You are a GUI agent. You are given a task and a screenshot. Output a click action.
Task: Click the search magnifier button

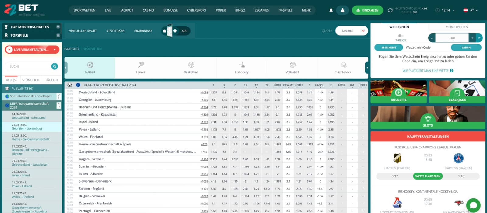pyautogui.click(x=54, y=66)
